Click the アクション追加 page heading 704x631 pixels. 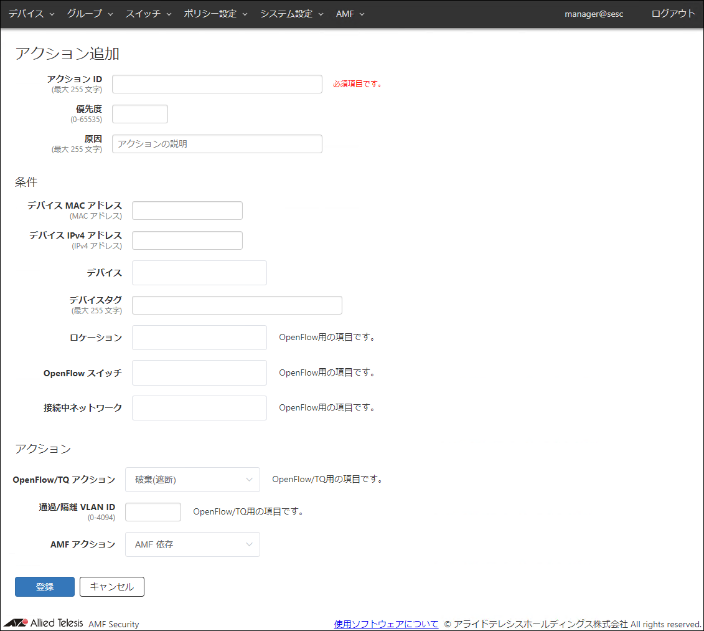(67, 54)
